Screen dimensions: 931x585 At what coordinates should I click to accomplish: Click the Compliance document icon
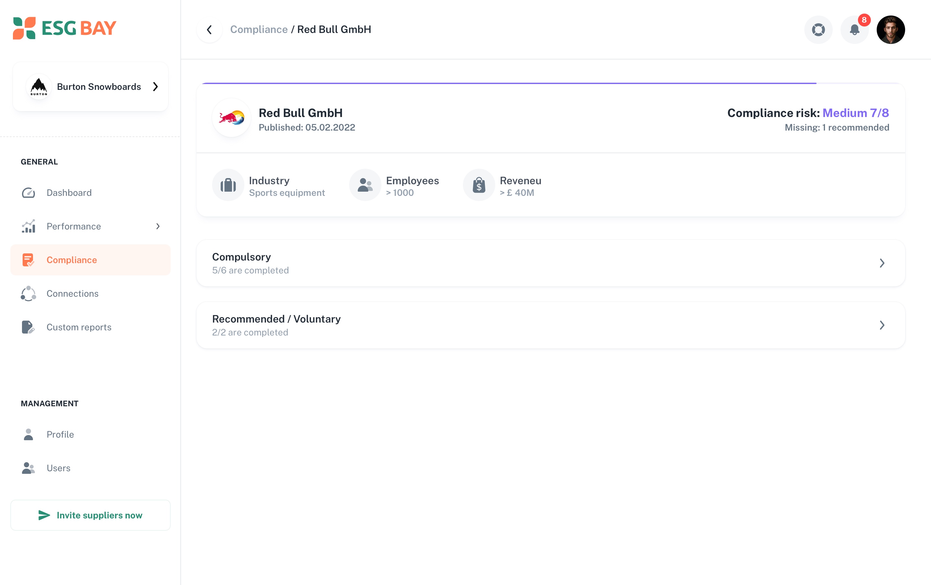tap(28, 260)
